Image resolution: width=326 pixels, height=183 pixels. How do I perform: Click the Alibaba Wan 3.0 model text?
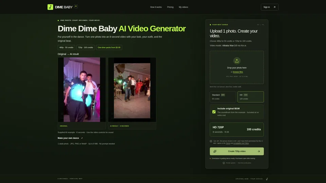(x=230, y=45)
